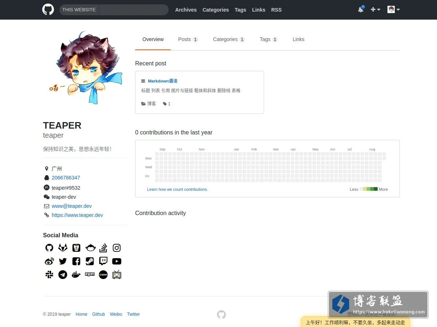This screenshot has height=327, width=437.
Task: Click the darkest green legend swatch
Action: (x=376, y=189)
